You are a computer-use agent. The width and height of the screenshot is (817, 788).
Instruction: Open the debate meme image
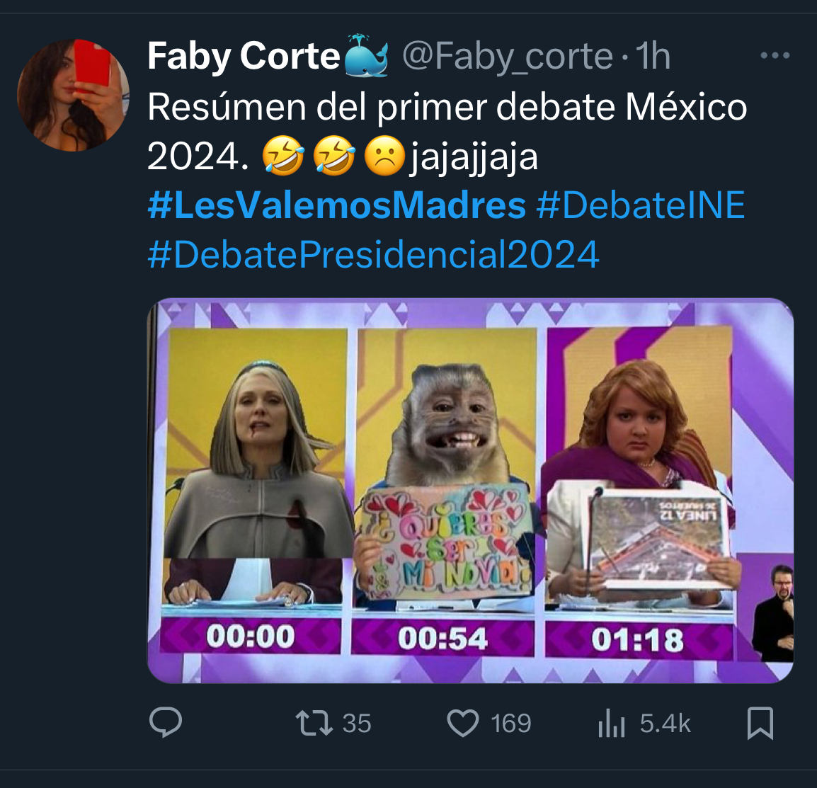pos(470,490)
